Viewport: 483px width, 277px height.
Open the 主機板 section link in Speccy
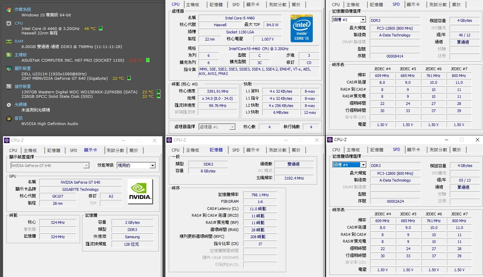[x=21, y=55]
